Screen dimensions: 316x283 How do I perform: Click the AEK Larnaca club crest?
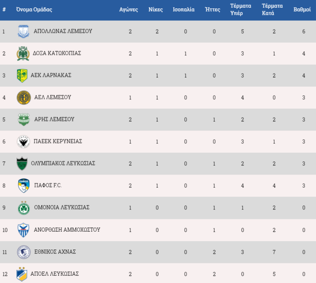22,76
